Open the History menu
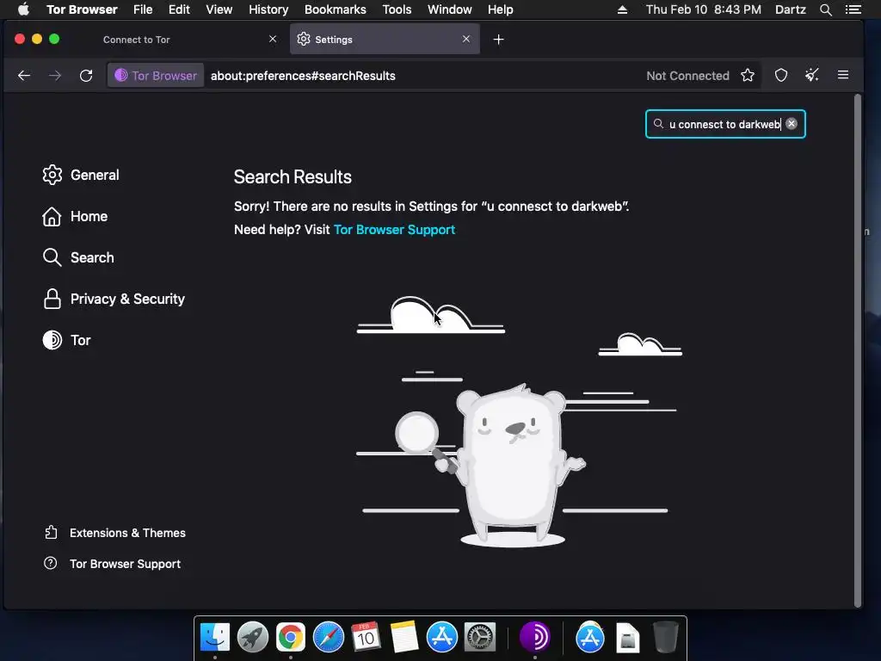This screenshot has height=661, width=881. [x=268, y=9]
